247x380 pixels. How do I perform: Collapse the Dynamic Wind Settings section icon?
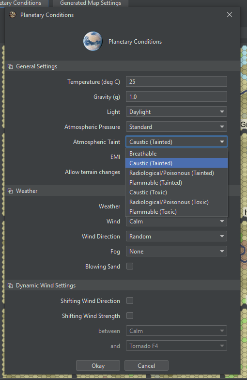pos(10,285)
